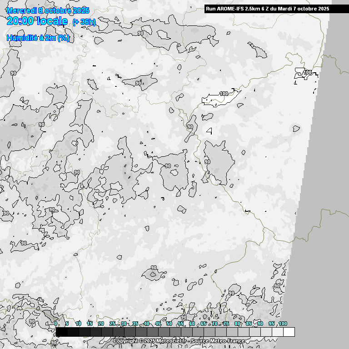Click the 95 label on the legend scale

(x=271, y=324)
